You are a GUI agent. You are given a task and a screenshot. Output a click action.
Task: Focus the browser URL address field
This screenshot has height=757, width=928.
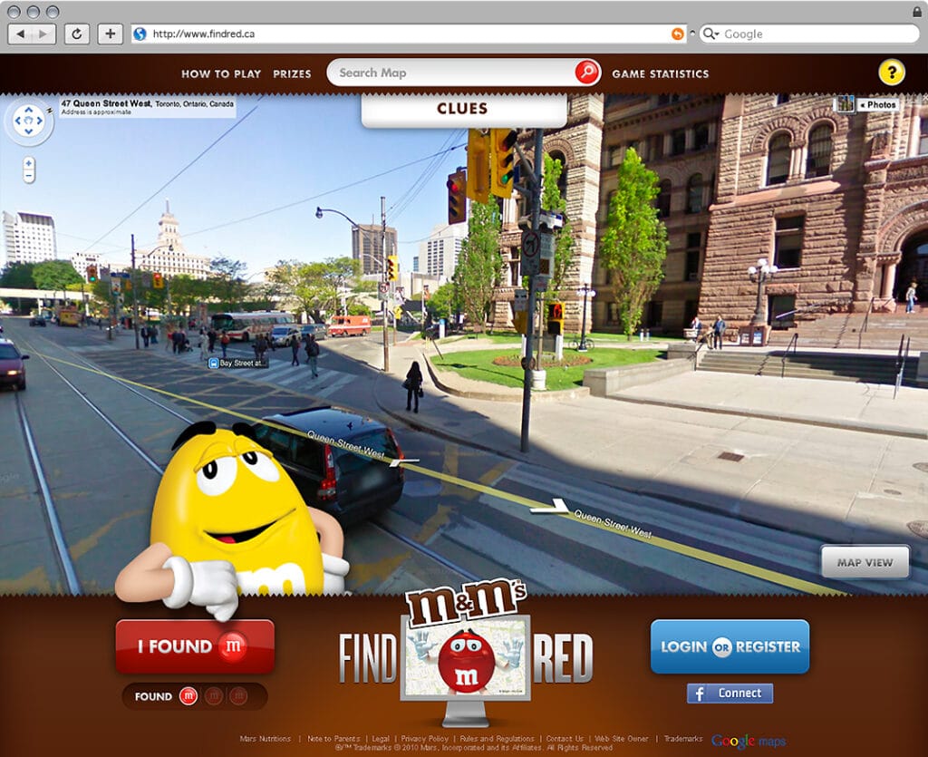[409, 34]
